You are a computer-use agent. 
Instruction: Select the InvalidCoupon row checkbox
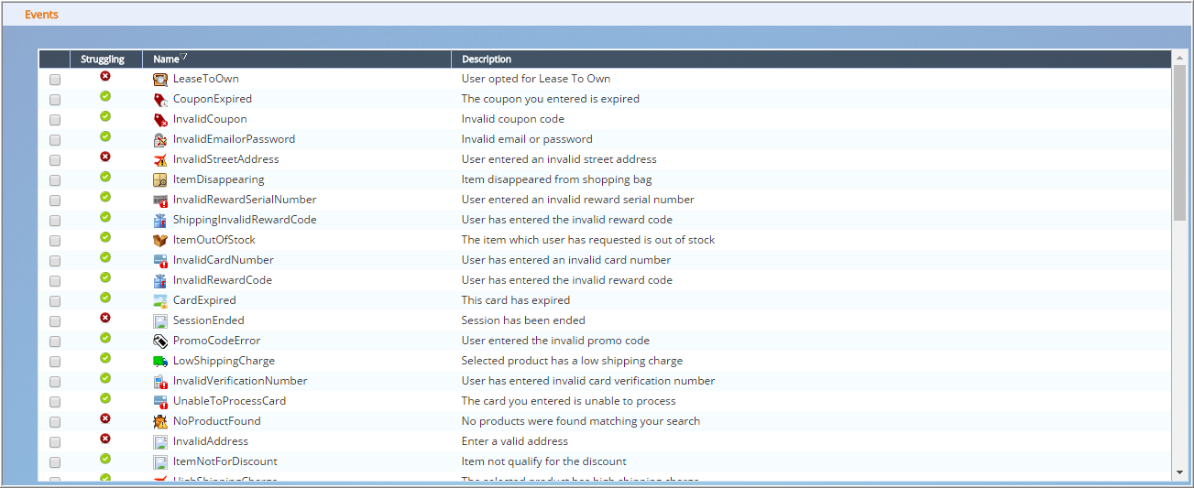tap(55, 120)
